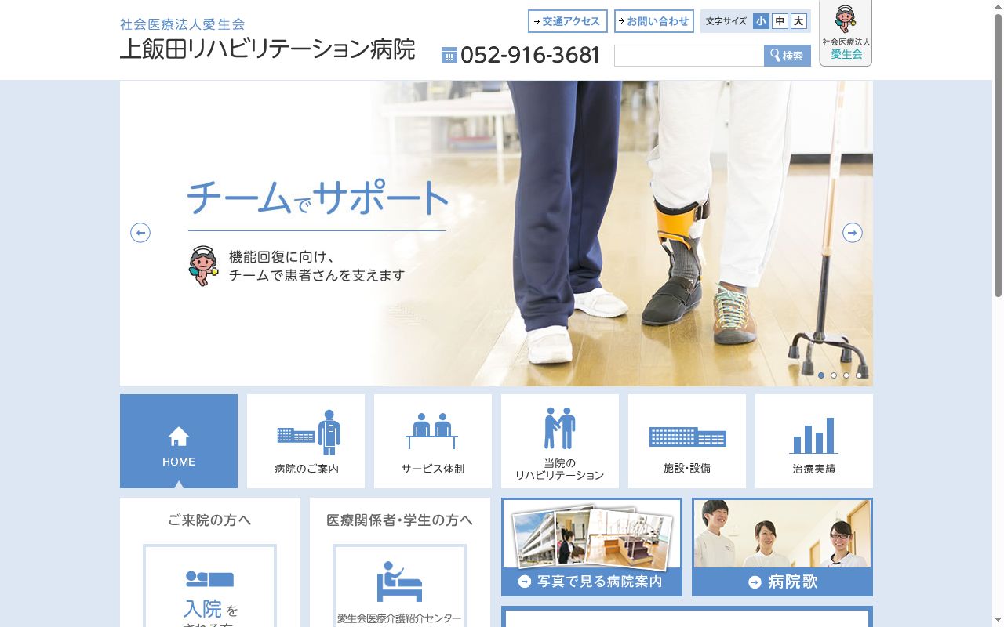Select second carousel slide dot

tap(834, 375)
